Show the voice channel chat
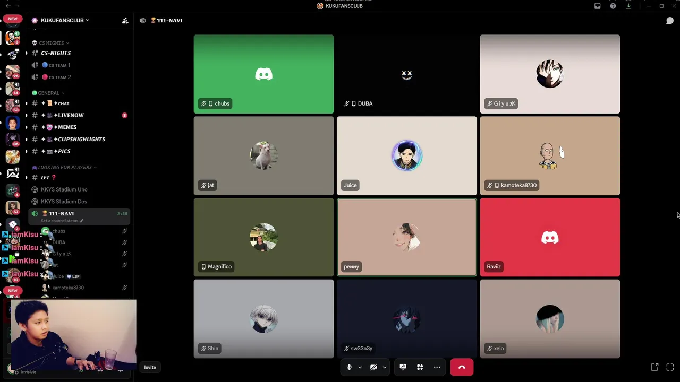The image size is (680, 382). tap(670, 20)
